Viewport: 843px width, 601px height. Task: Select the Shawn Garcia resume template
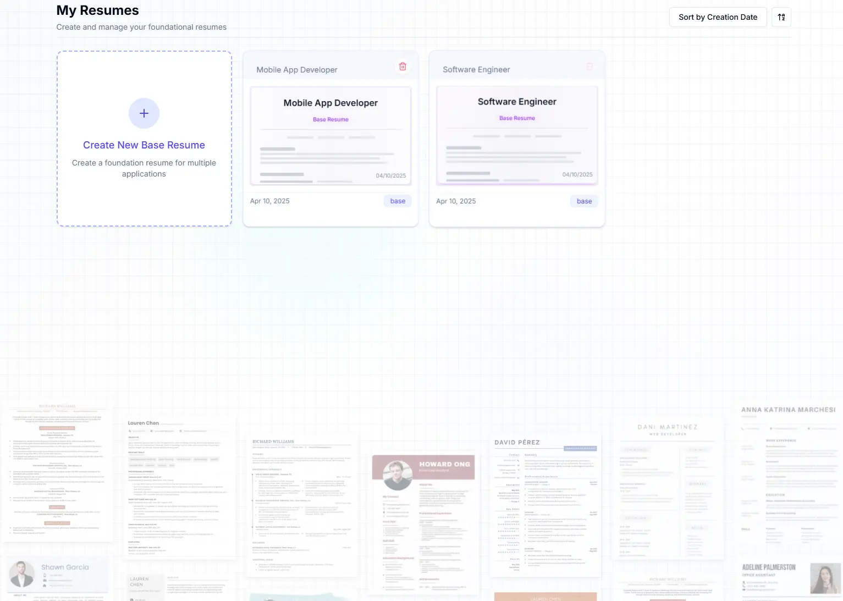point(57,575)
